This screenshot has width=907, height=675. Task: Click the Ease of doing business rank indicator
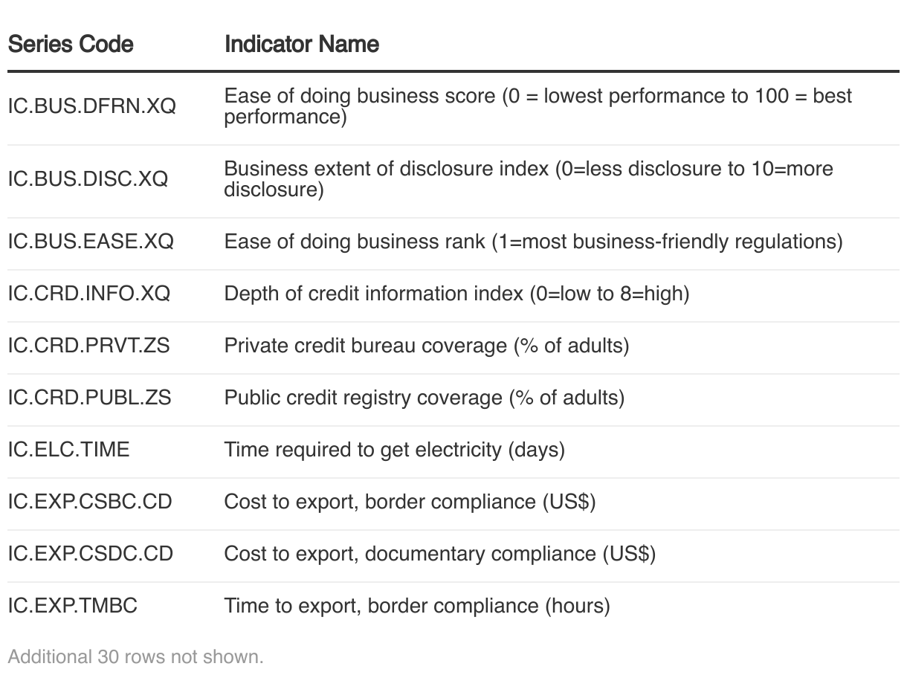click(x=533, y=242)
